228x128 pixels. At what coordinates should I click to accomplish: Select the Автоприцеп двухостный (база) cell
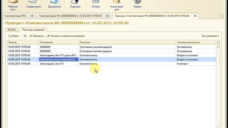point(59,59)
